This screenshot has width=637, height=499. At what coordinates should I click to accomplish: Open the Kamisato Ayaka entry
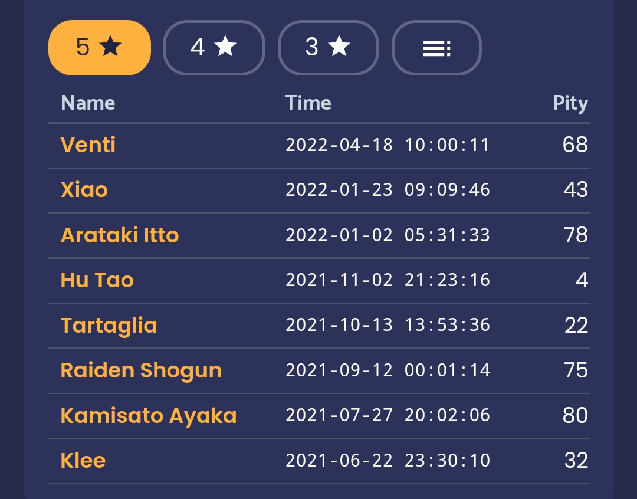pyautogui.click(x=149, y=416)
